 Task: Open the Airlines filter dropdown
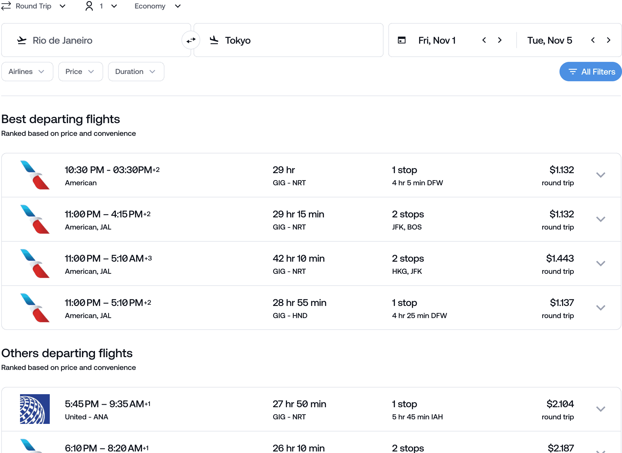(x=27, y=72)
